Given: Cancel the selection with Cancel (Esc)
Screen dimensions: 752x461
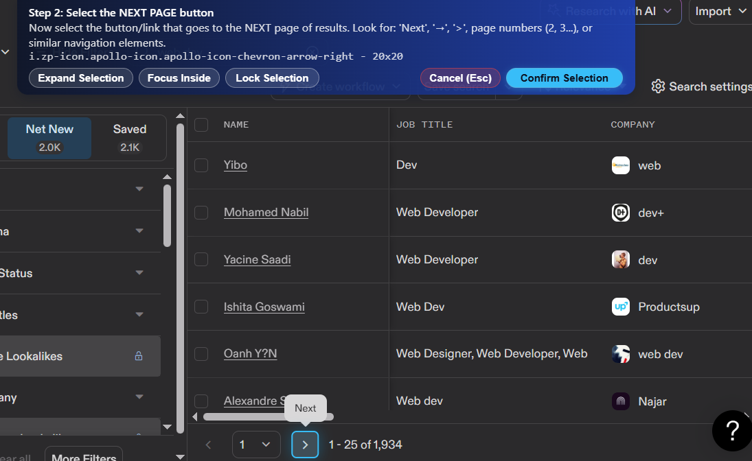Looking at the screenshot, I should 460,78.
